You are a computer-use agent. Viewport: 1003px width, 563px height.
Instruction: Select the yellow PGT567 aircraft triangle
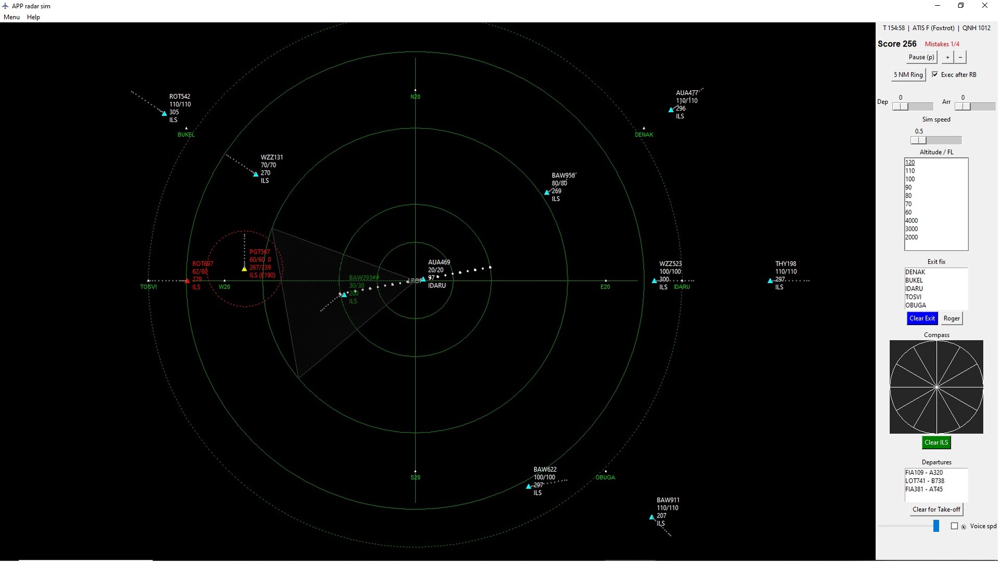244,269
